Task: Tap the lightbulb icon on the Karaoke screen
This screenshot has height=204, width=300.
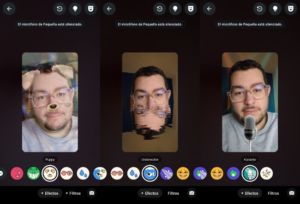Action: point(275,9)
